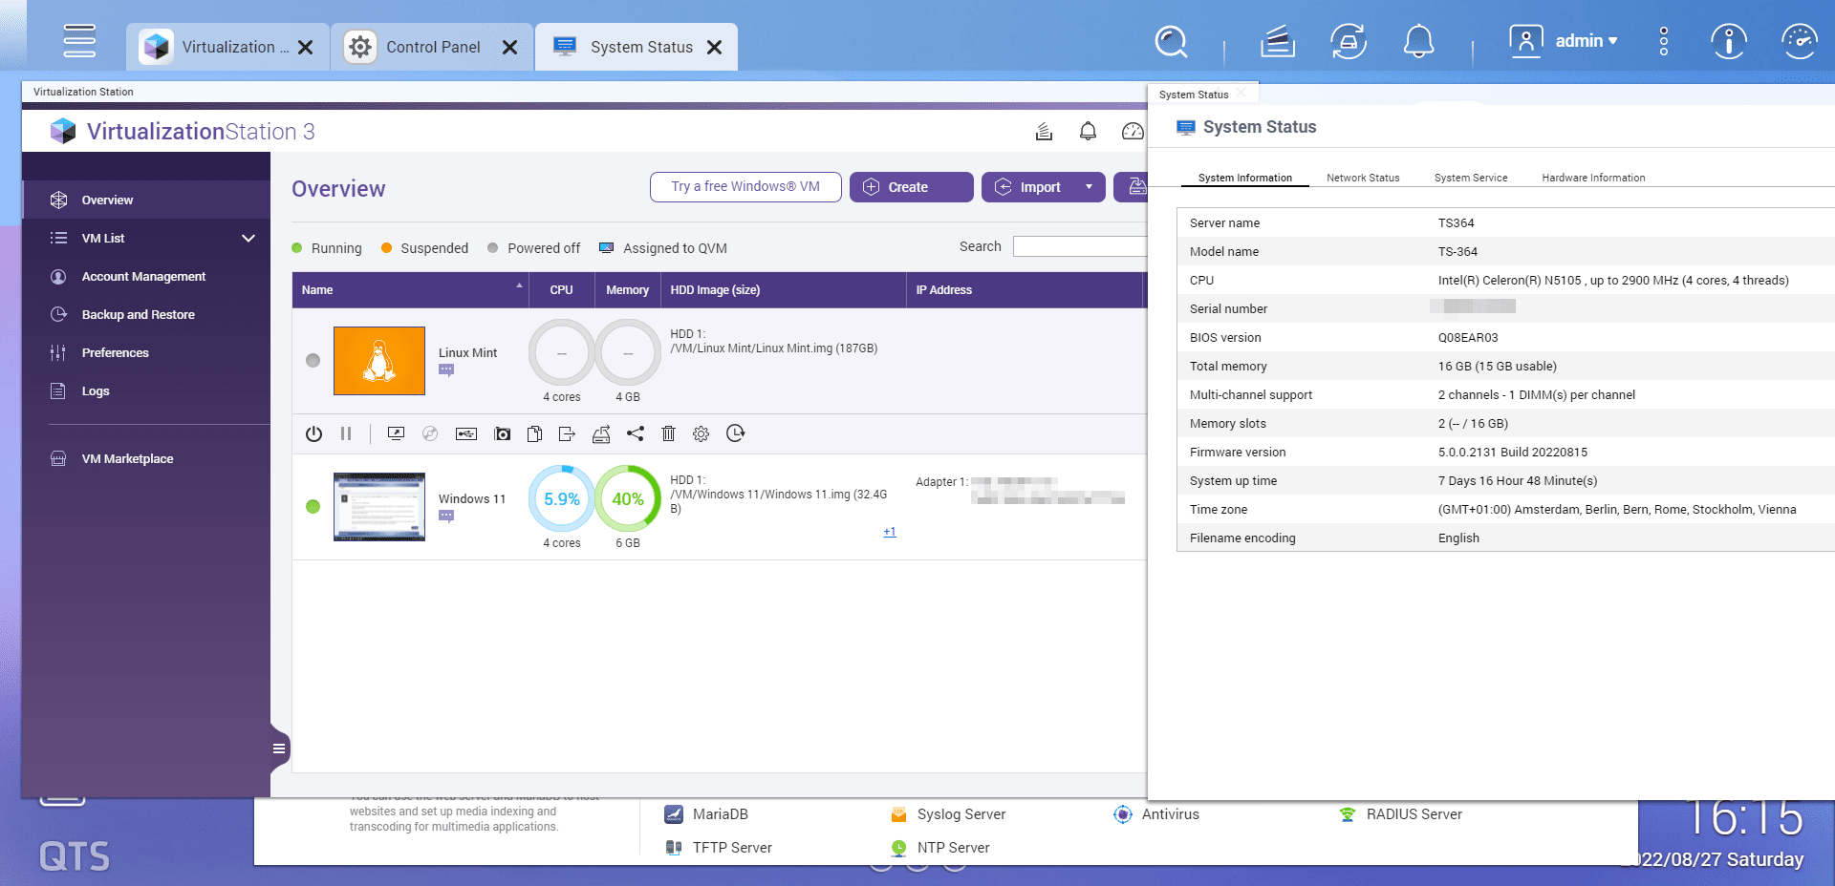Open the Windows 11 VM thumbnail

pos(379,507)
